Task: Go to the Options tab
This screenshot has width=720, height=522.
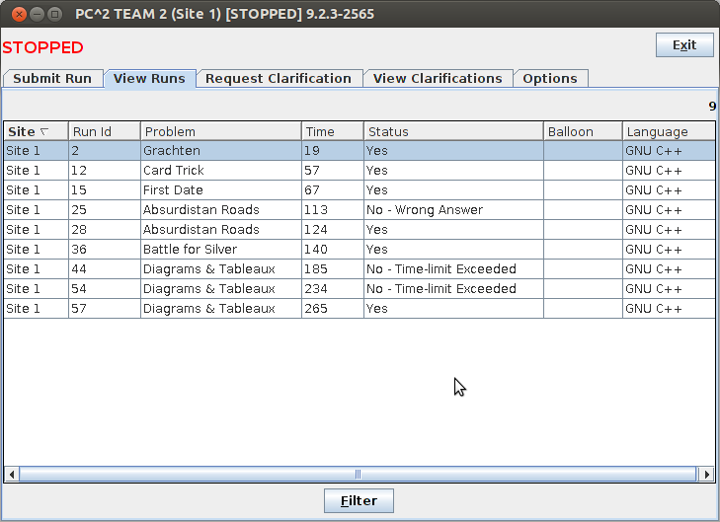Action: coord(550,79)
